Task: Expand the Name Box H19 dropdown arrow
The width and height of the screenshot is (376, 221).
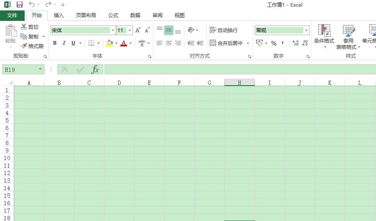Action: (41, 69)
